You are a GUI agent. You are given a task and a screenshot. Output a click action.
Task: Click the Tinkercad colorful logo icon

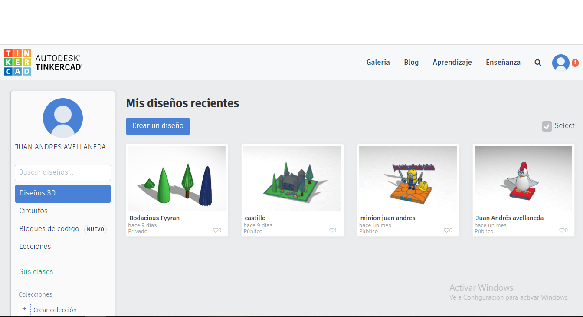tap(18, 62)
